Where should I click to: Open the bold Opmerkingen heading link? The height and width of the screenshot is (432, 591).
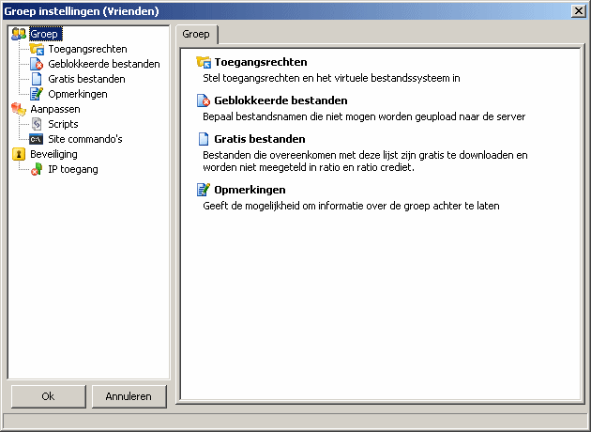250,190
